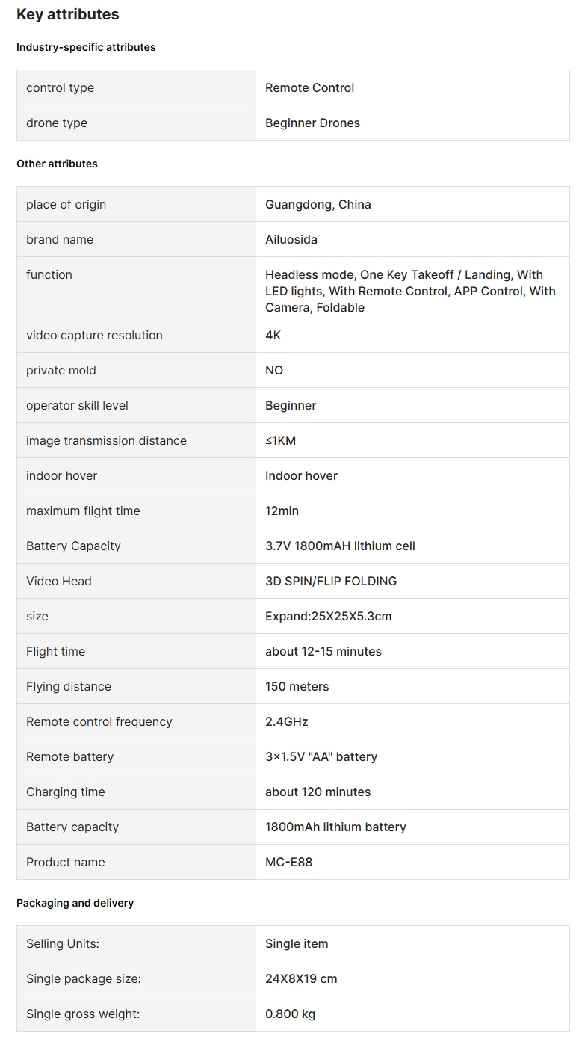The image size is (582, 1039).
Task: Select the MC-E88 product name value
Action: [288, 862]
